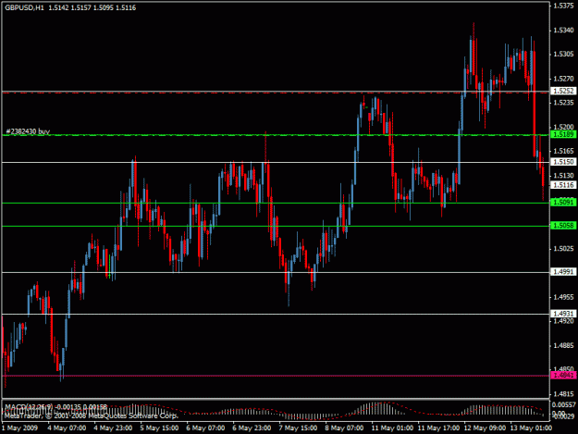
Task: Click the 6 May 23:00 time label
Action: click(252, 428)
